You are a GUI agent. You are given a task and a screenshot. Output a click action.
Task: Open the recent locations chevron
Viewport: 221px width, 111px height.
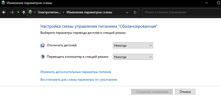pyautogui.click(x=18, y=12)
